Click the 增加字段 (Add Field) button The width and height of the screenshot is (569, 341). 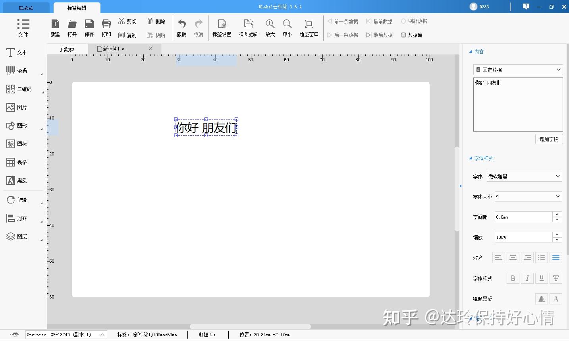pos(548,139)
